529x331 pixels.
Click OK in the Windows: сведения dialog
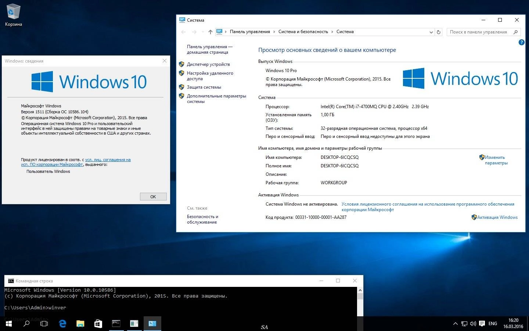point(153,197)
